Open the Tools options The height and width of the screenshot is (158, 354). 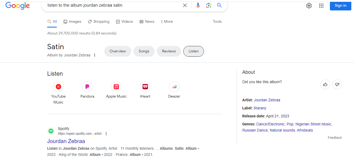pyautogui.click(x=217, y=22)
